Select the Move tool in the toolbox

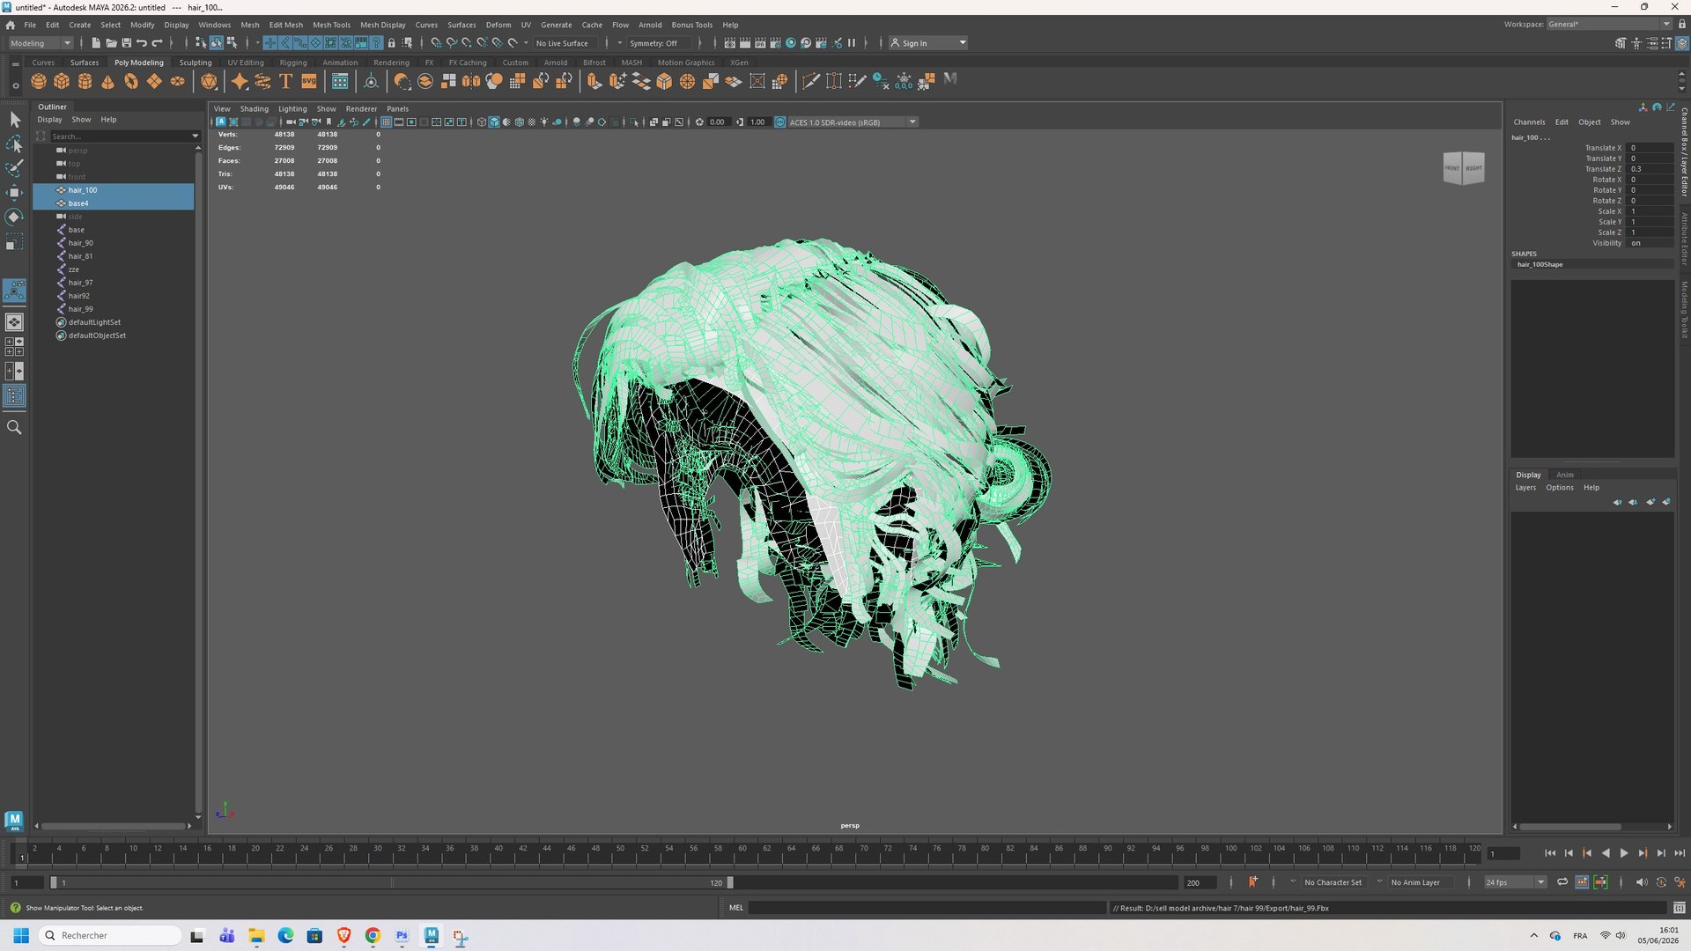tap(14, 192)
